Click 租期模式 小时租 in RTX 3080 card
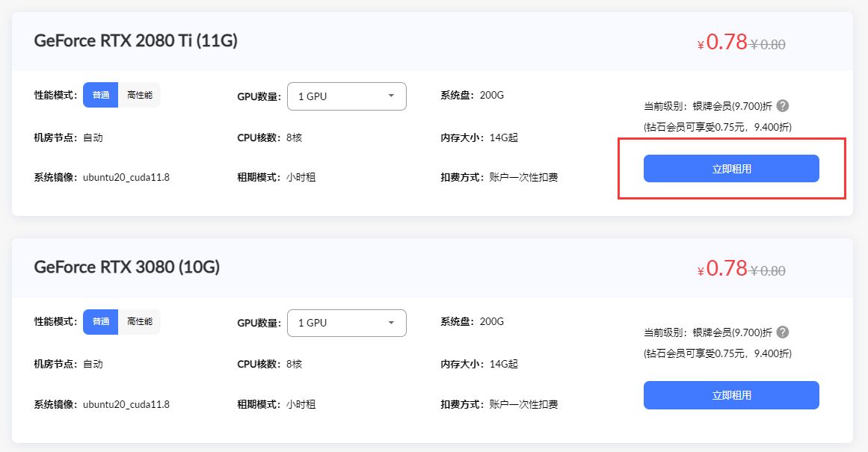Viewport: 868px width, 452px height. 276,404
